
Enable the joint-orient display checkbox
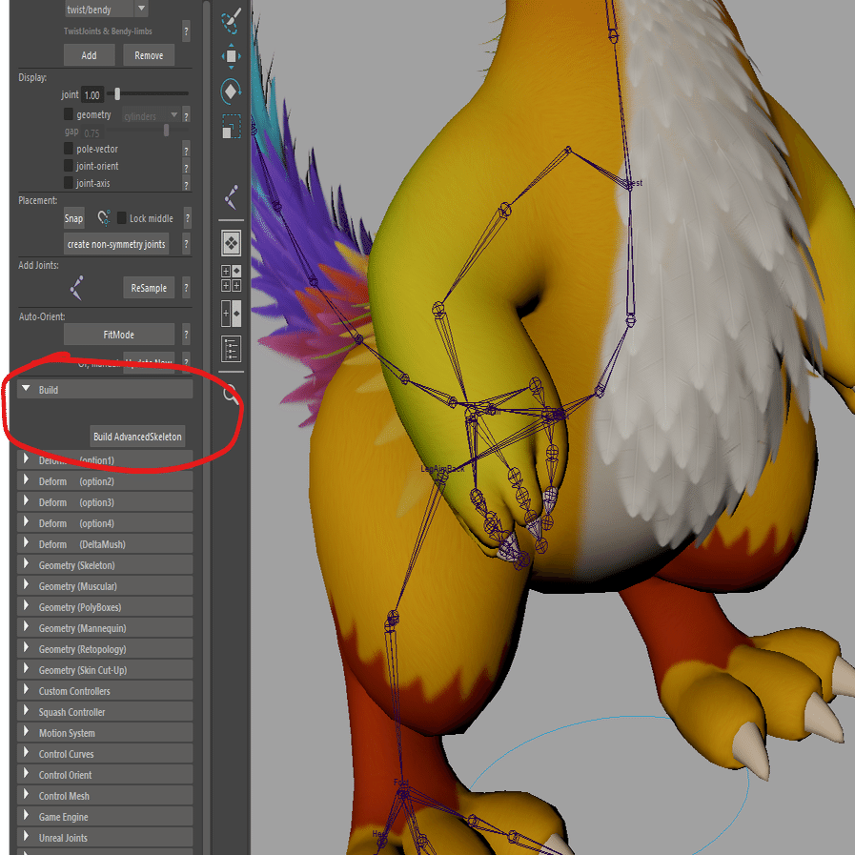tap(69, 165)
